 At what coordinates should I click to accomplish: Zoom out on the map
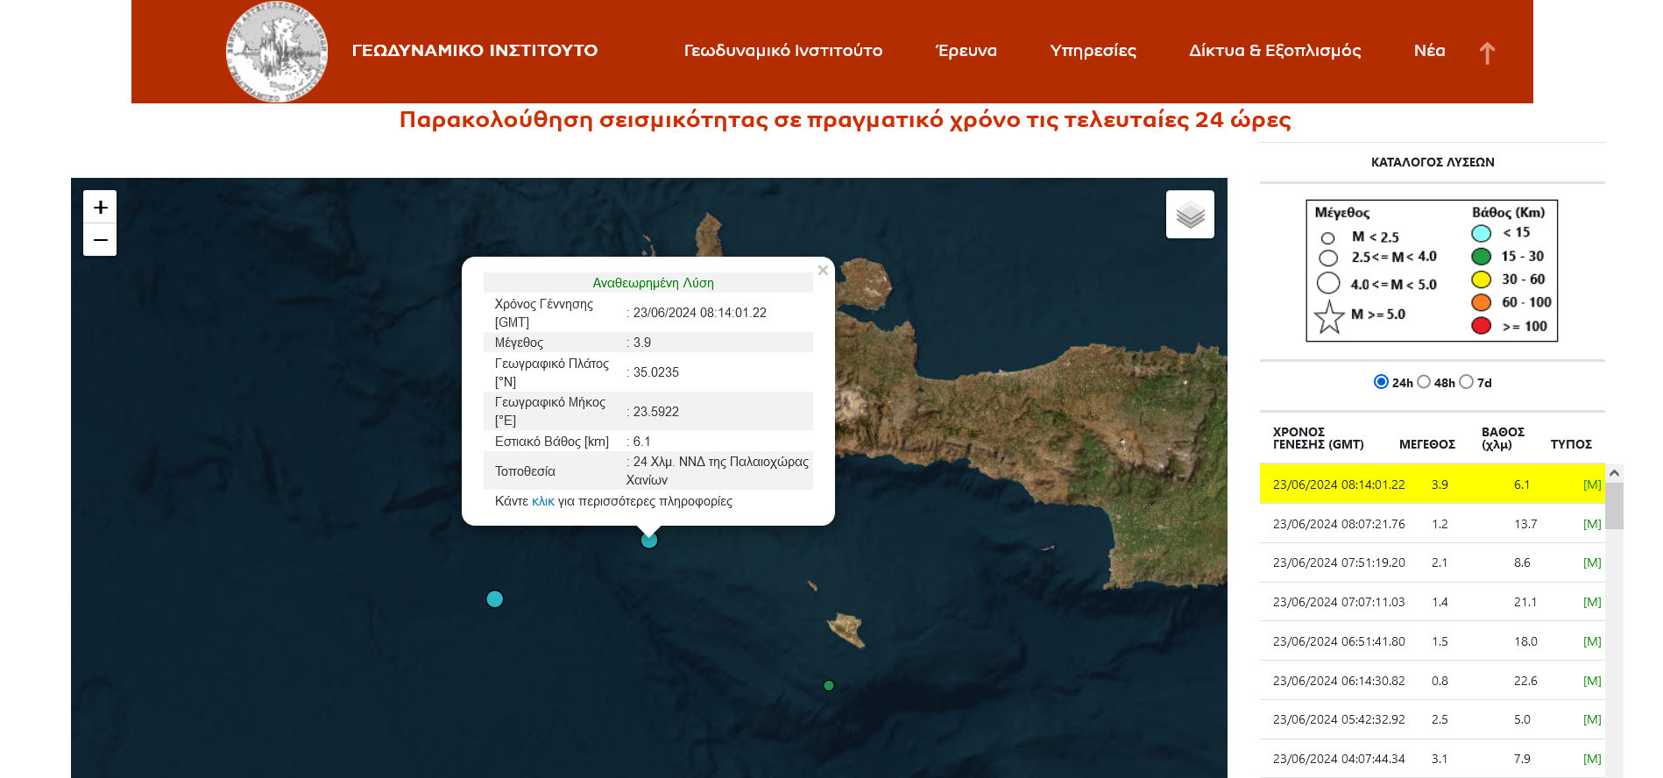100,240
